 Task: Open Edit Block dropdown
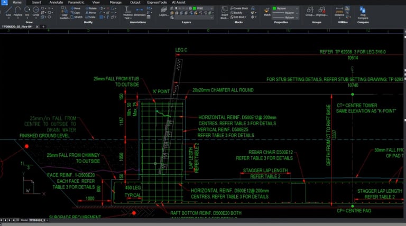coord(238,17)
